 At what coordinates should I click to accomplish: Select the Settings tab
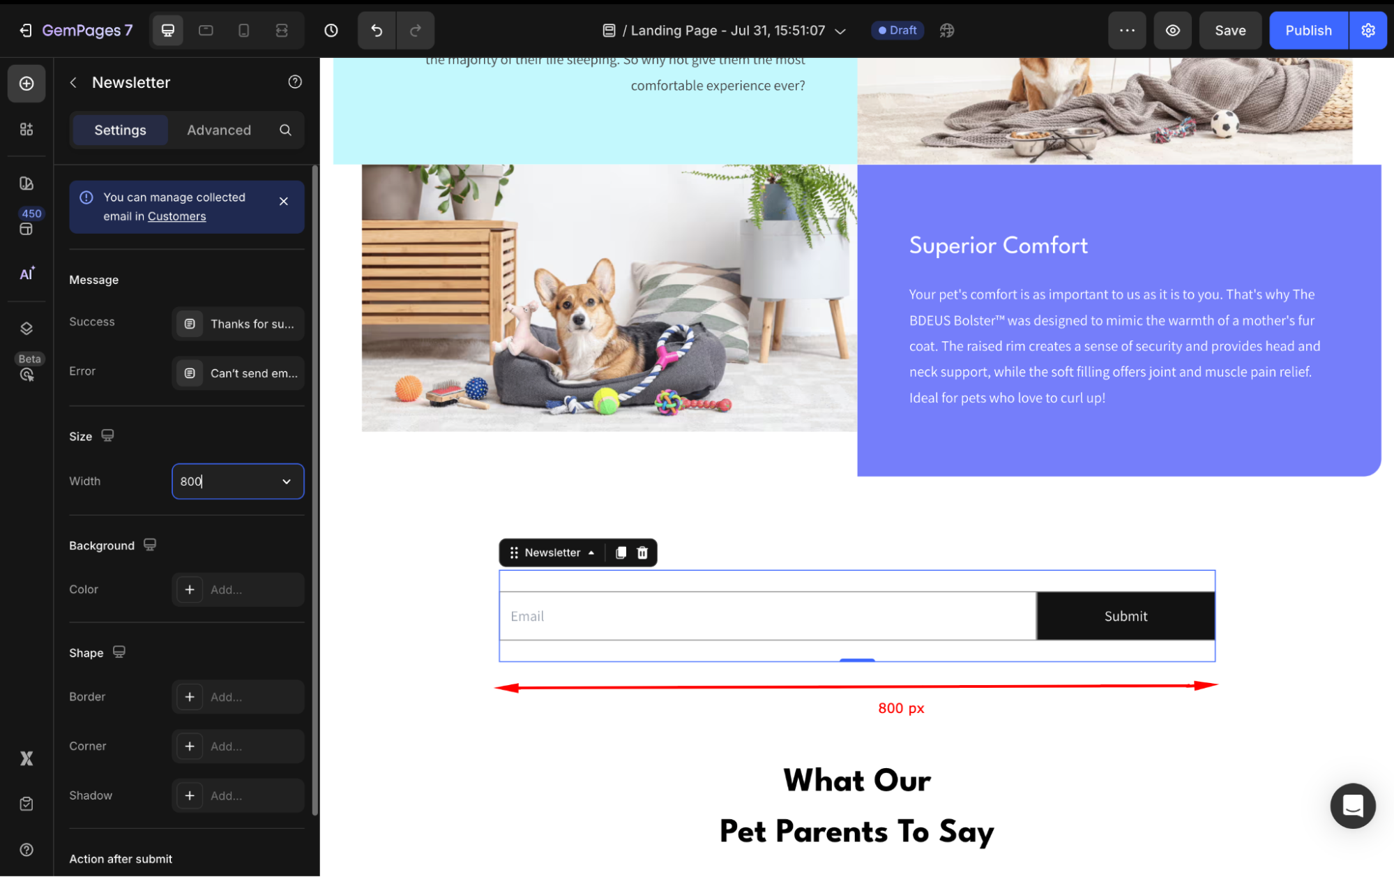[x=120, y=130]
